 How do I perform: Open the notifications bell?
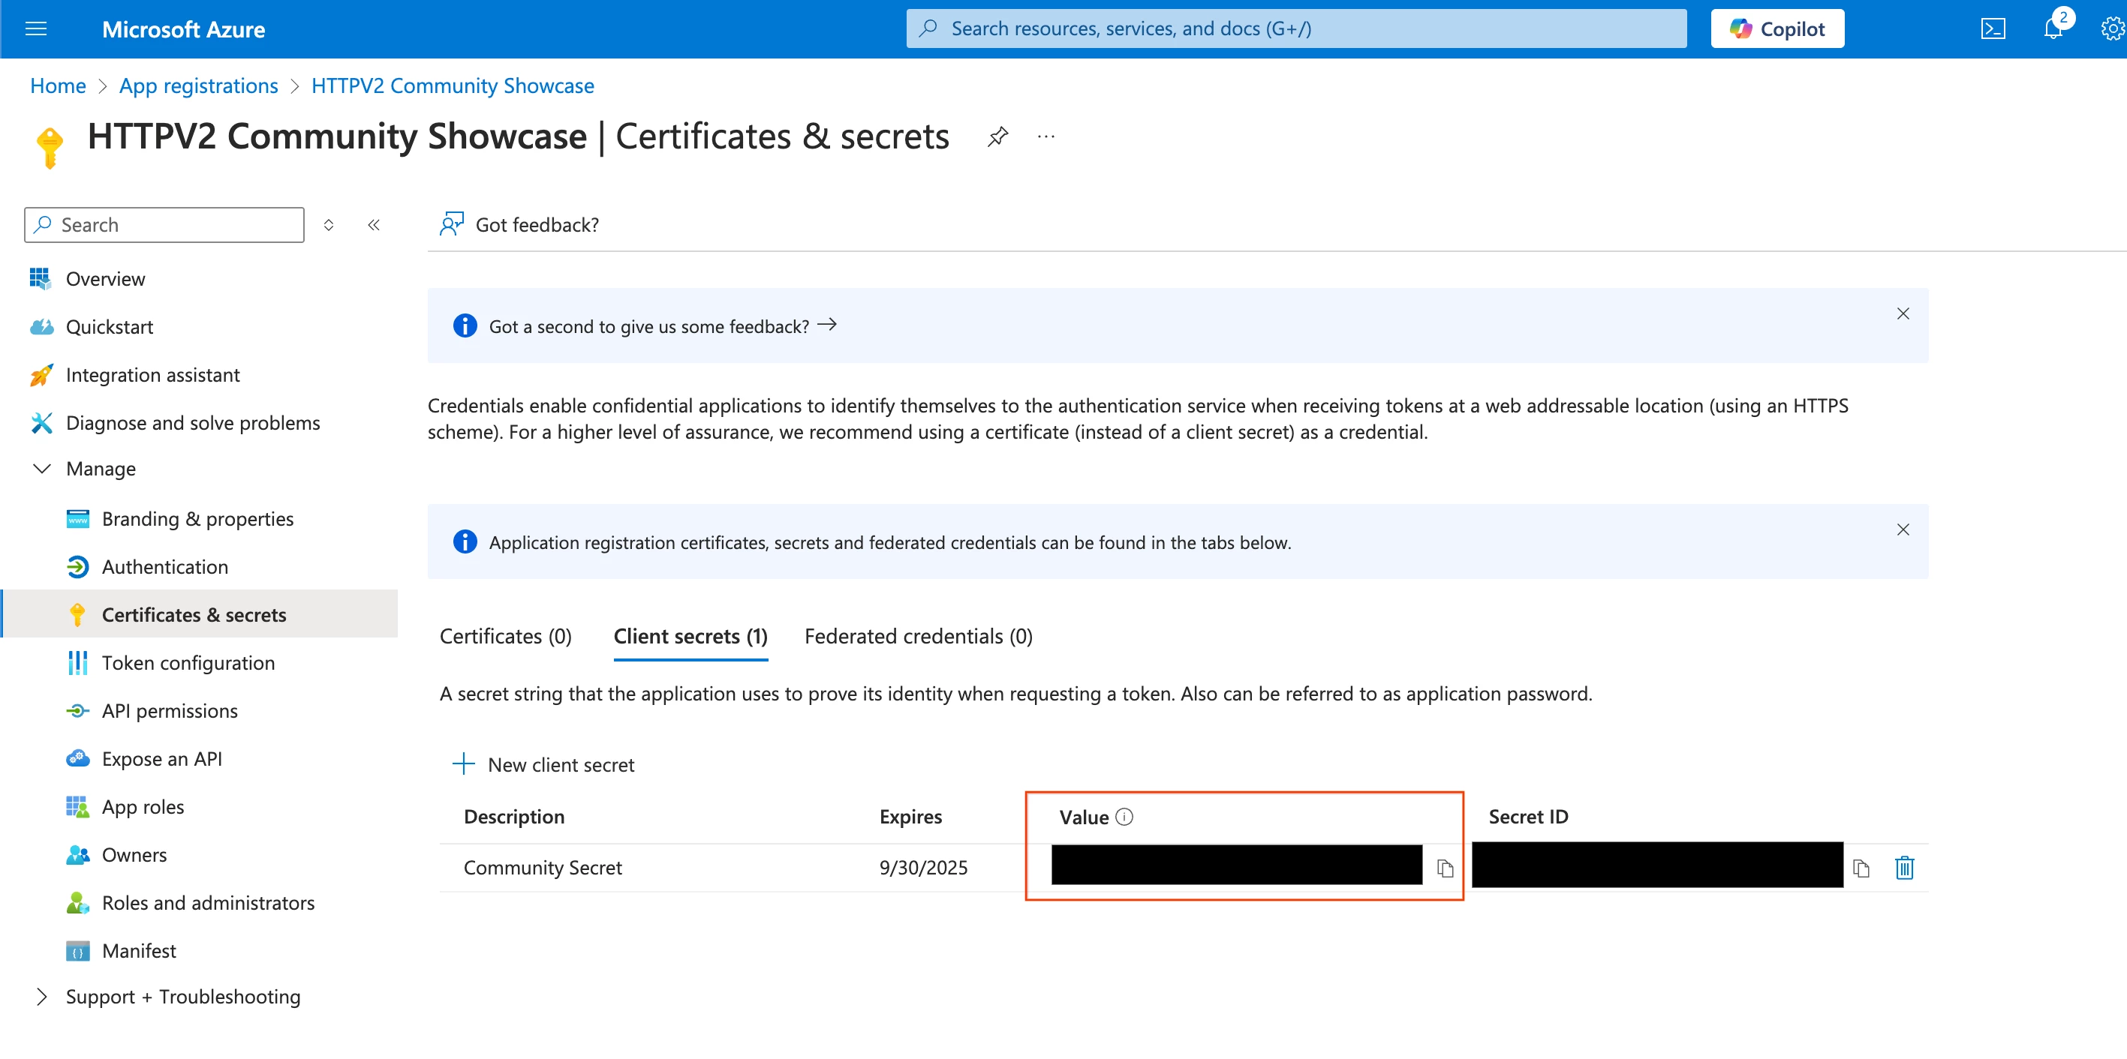click(x=2053, y=29)
